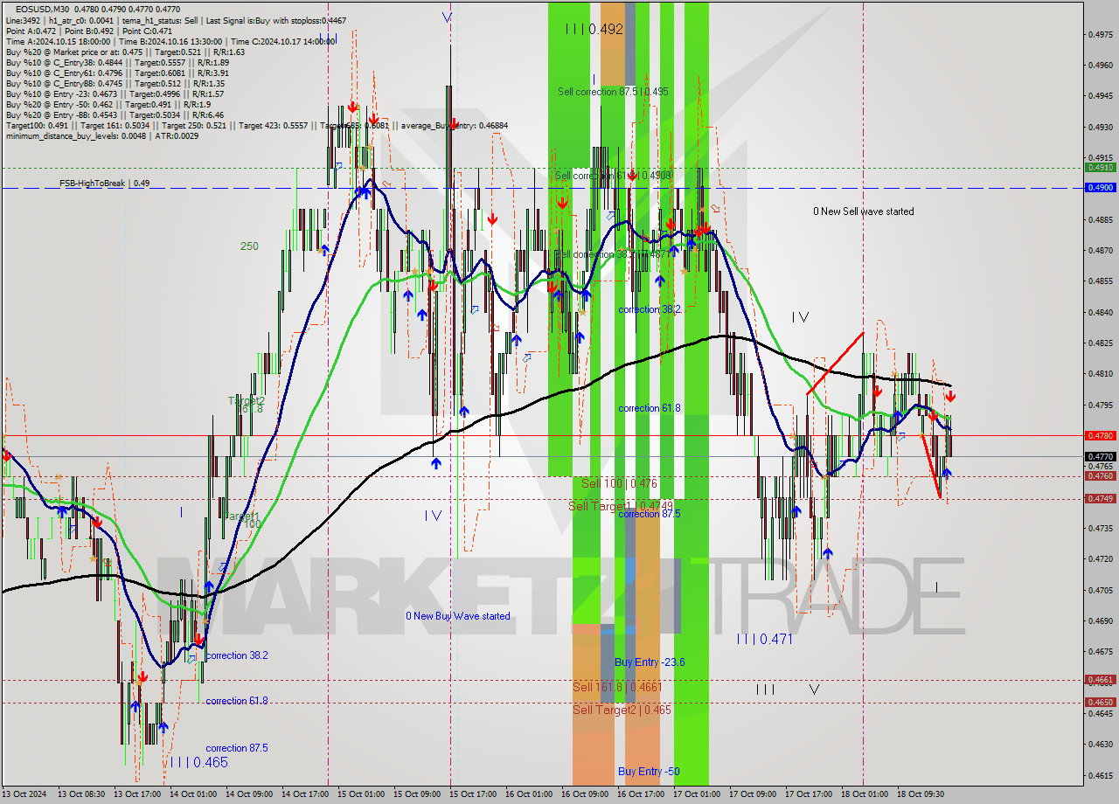Click the 'Sell 161.8 | 0.4661' label
Viewport: 1119px width, 804px height.
[x=617, y=687]
